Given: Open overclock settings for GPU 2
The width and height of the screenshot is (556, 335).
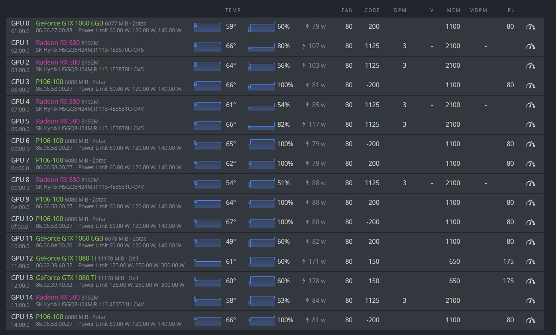Looking at the screenshot, I should (x=530, y=66).
